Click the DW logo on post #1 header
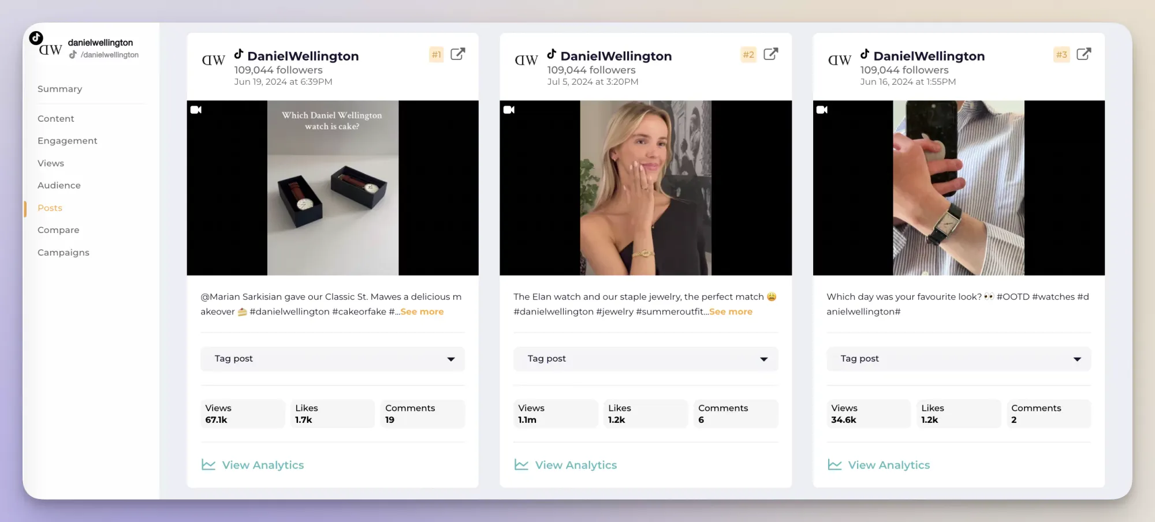1155x522 pixels. (x=213, y=60)
